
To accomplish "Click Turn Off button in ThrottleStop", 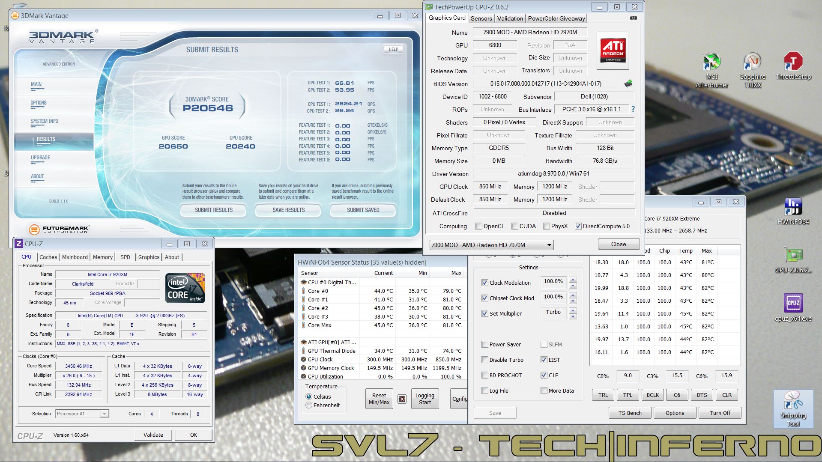I will [x=720, y=413].
